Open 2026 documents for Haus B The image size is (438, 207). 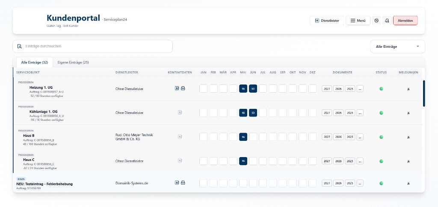tap(338, 137)
